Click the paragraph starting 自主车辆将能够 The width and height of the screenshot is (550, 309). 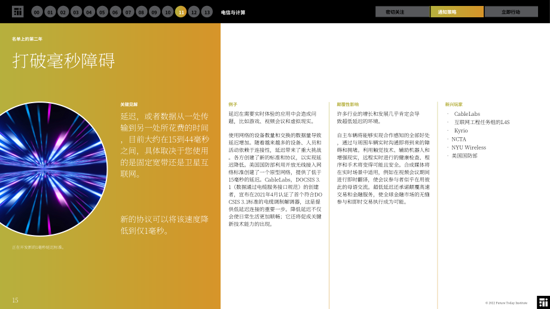(x=383, y=168)
